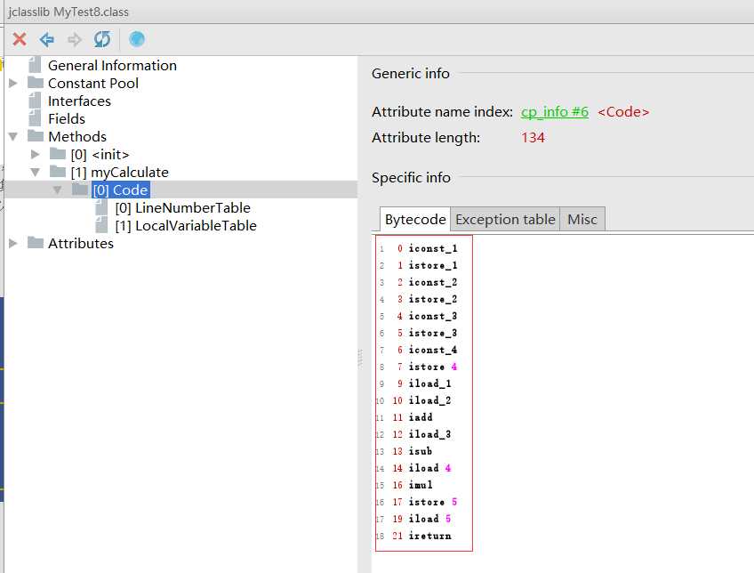The width and height of the screenshot is (754, 573).
Task: Click the Interfaces file icon
Action: [35, 101]
